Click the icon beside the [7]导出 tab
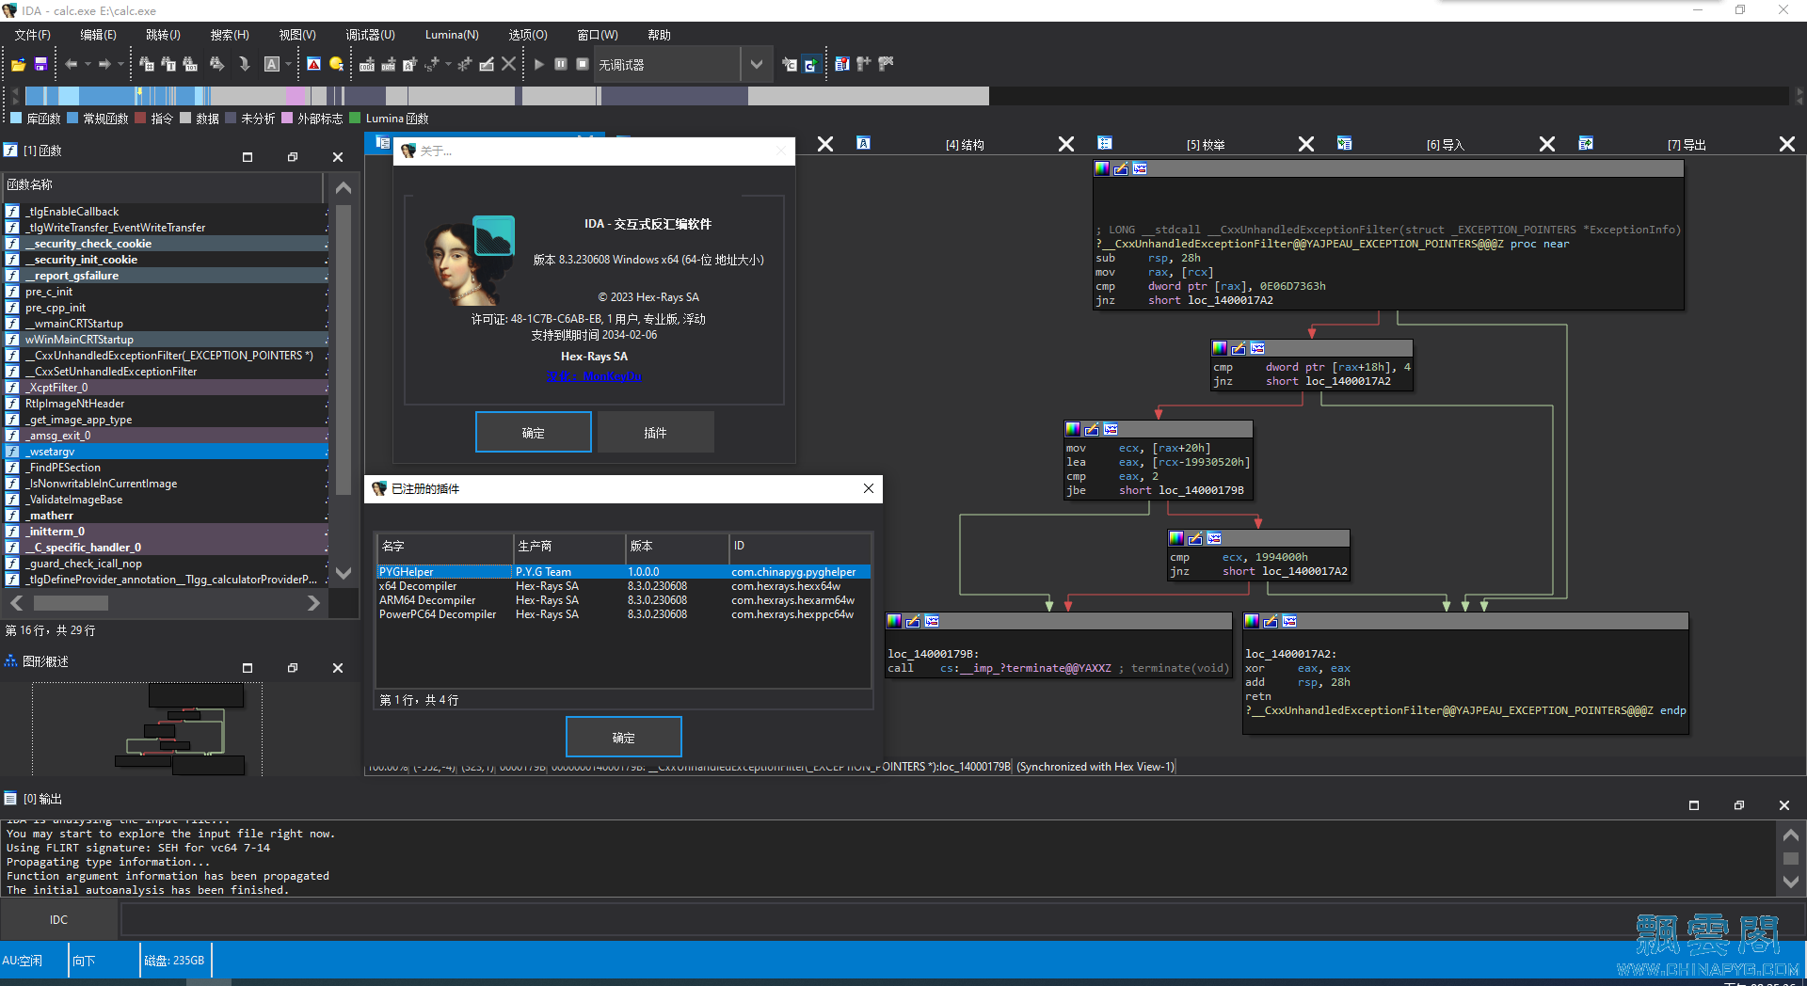1807x986 pixels. click(1586, 143)
